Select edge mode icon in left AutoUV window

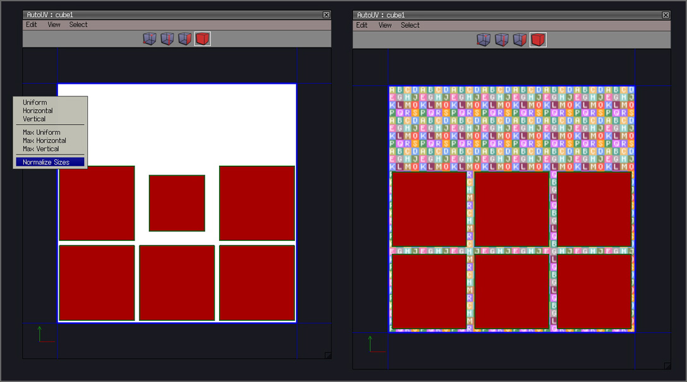pos(167,39)
